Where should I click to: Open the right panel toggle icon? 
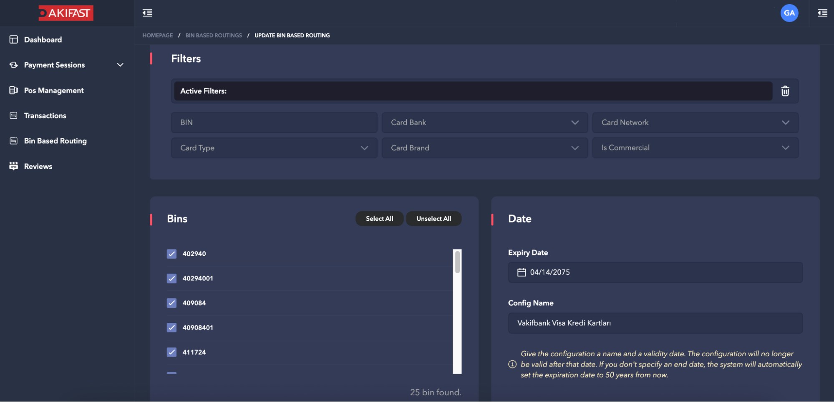[x=822, y=13]
